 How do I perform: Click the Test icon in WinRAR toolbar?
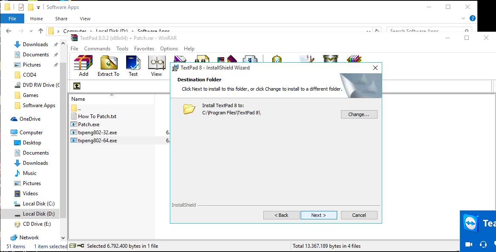pos(133,66)
